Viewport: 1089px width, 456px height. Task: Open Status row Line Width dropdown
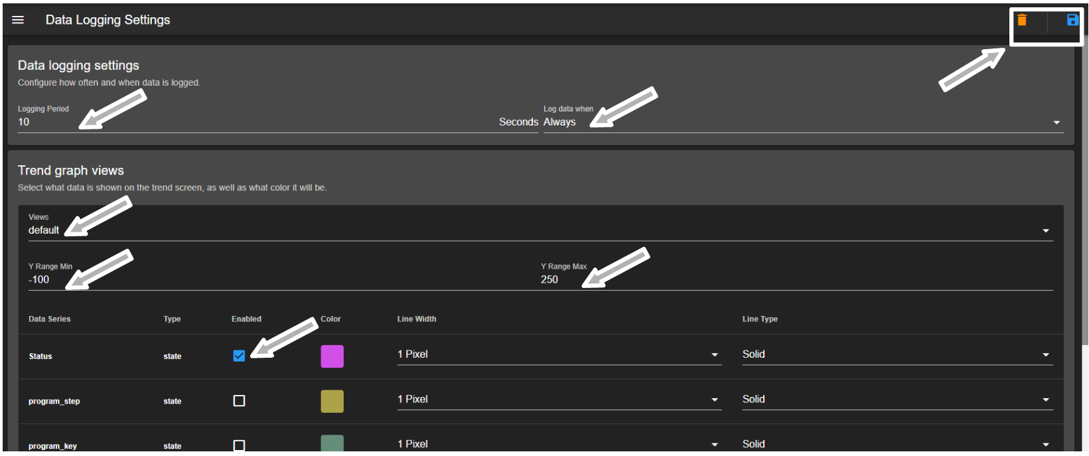pyautogui.click(x=559, y=354)
